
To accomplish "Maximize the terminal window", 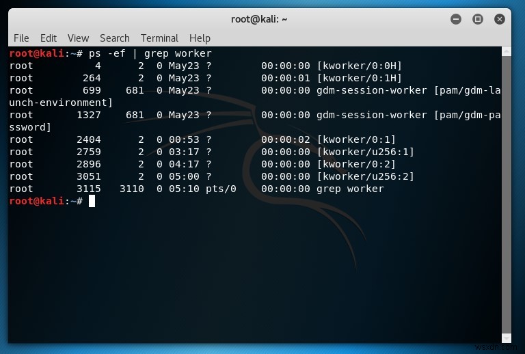I will click(x=477, y=19).
